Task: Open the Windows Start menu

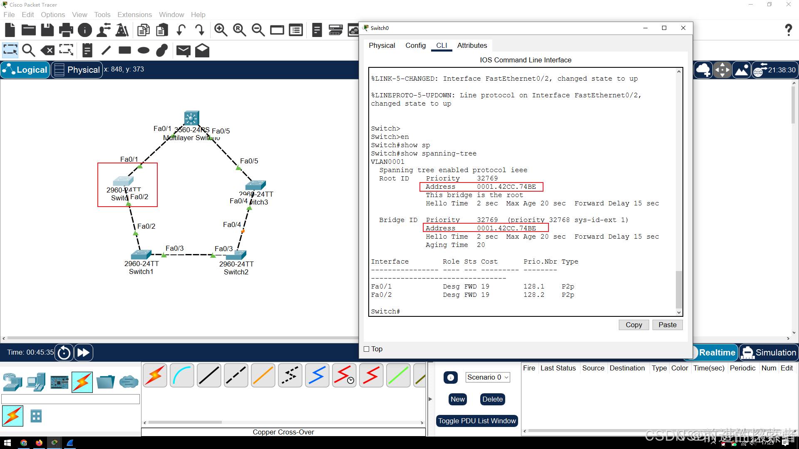Action: coord(7,443)
